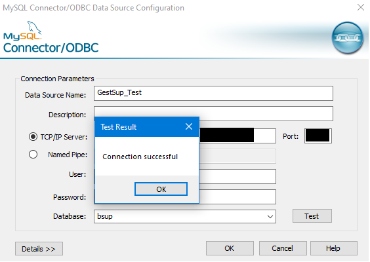Click the 'Port:' label
370x262 pixels.
click(291, 136)
